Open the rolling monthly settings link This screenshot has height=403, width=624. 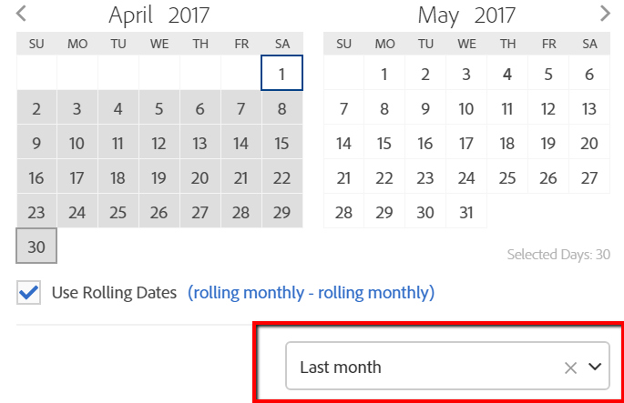[311, 293]
